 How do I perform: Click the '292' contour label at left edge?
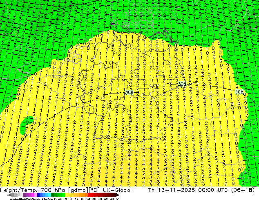point(3,34)
